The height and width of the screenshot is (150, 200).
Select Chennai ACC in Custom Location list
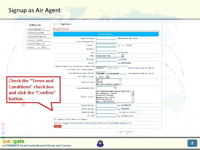tap(105, 102)
